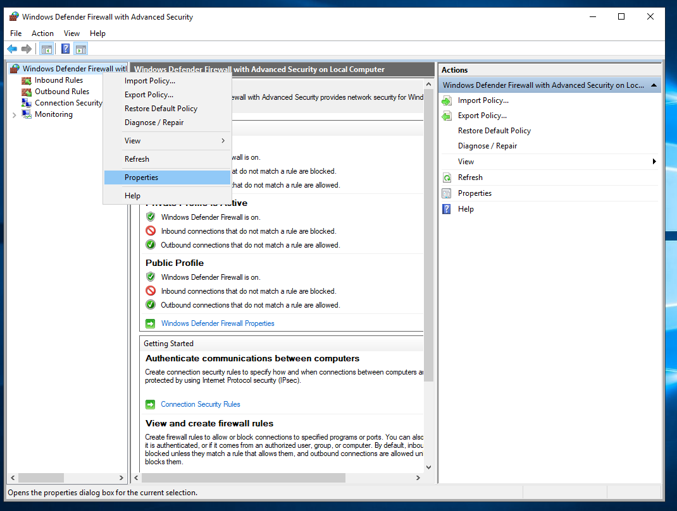
Task: Choose Diagnose / Repair in context menu
Action: tap(167, 123)
